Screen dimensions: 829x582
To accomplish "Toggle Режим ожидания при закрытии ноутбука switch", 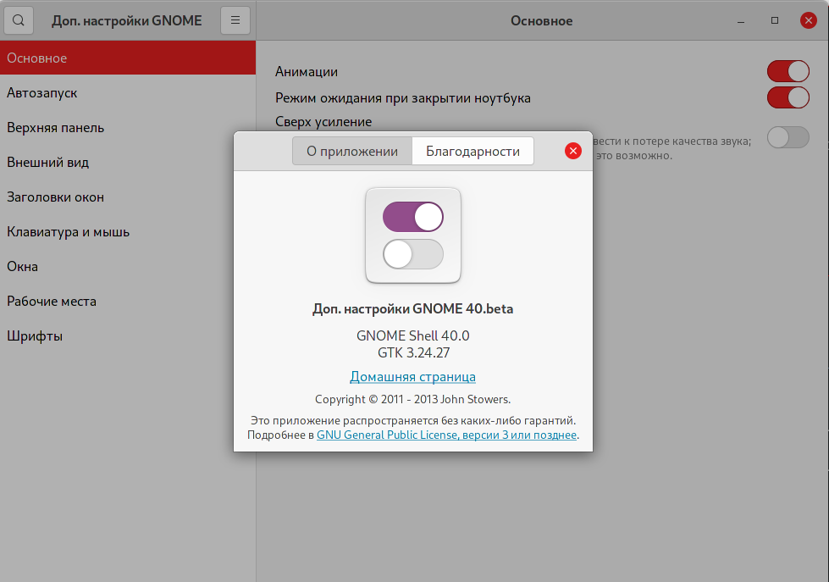I will pos(788,98).
